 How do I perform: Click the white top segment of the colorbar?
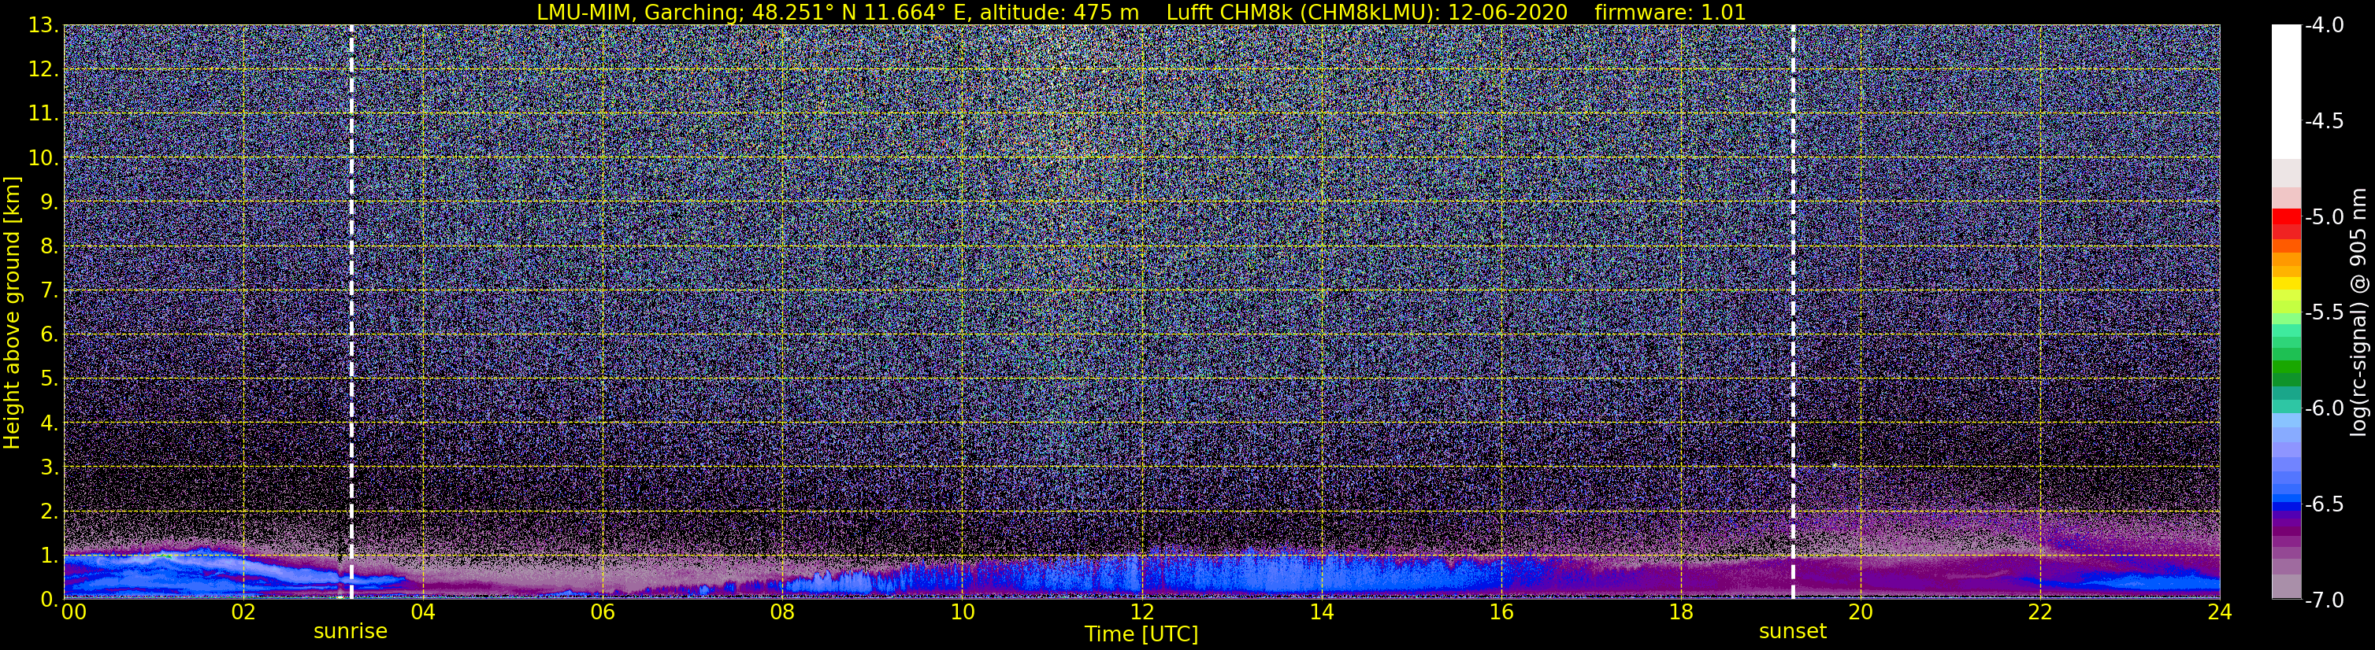pos(2287,92)
